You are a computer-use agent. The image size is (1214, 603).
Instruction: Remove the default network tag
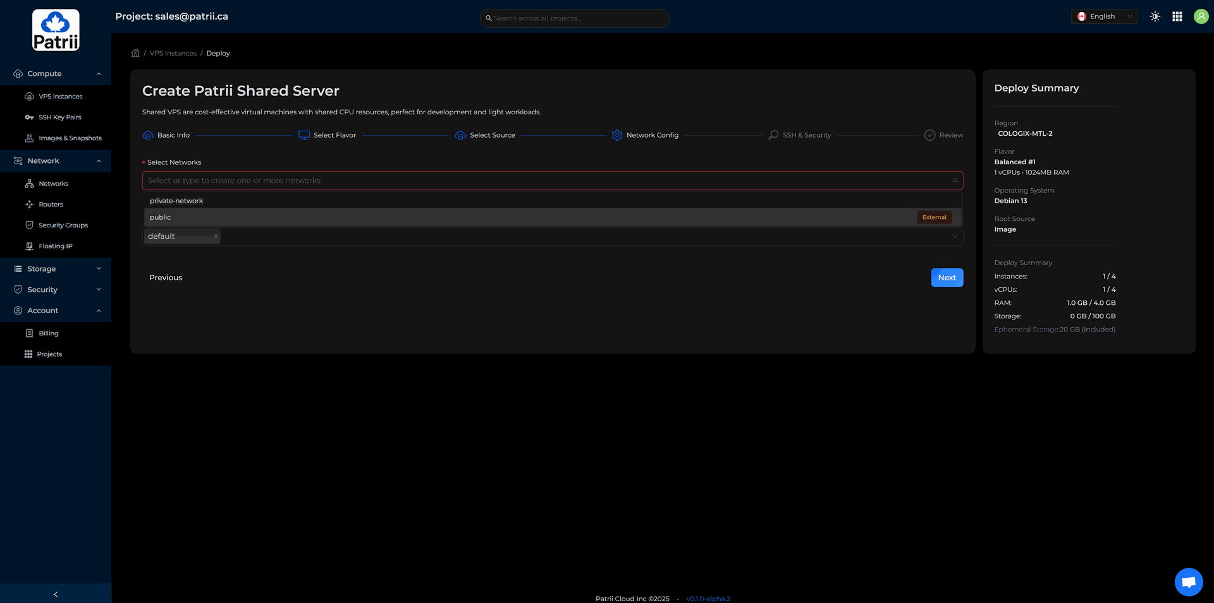tap(216, 236)
